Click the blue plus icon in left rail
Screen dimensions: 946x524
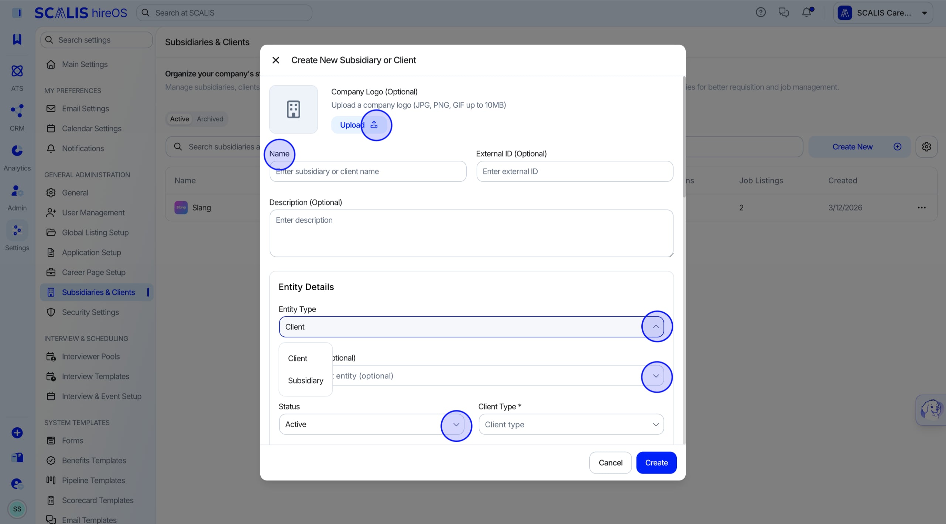click(x=17, y=433)
